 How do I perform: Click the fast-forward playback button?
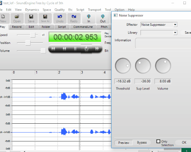(97, 49)
